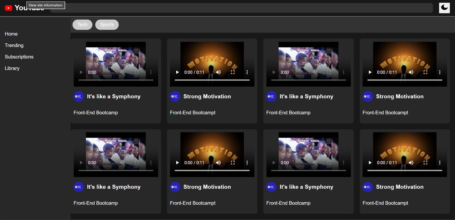Play top row's second Symphony video

274,72
